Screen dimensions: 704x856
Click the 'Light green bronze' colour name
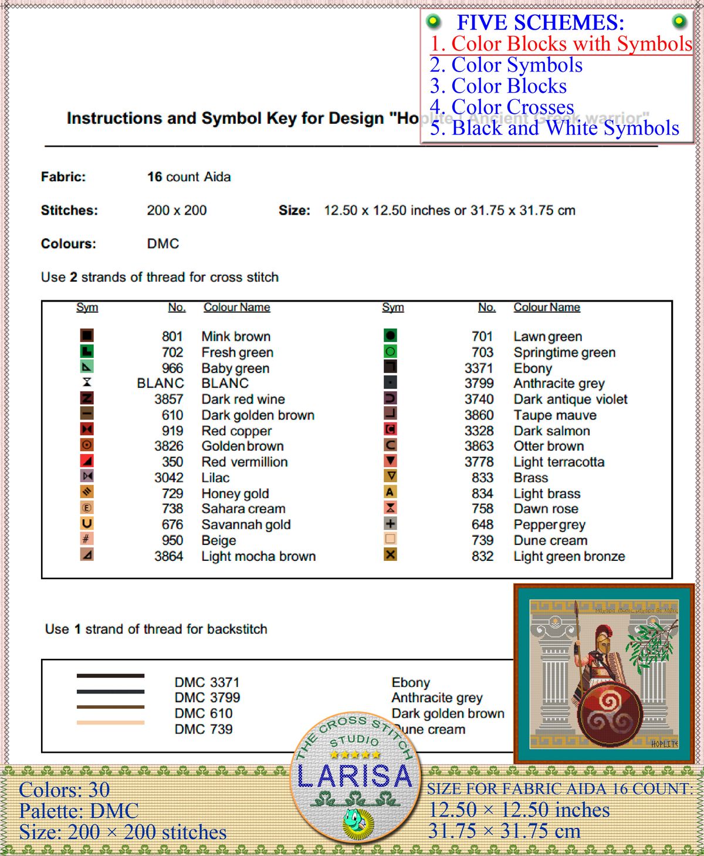[569, 557]
